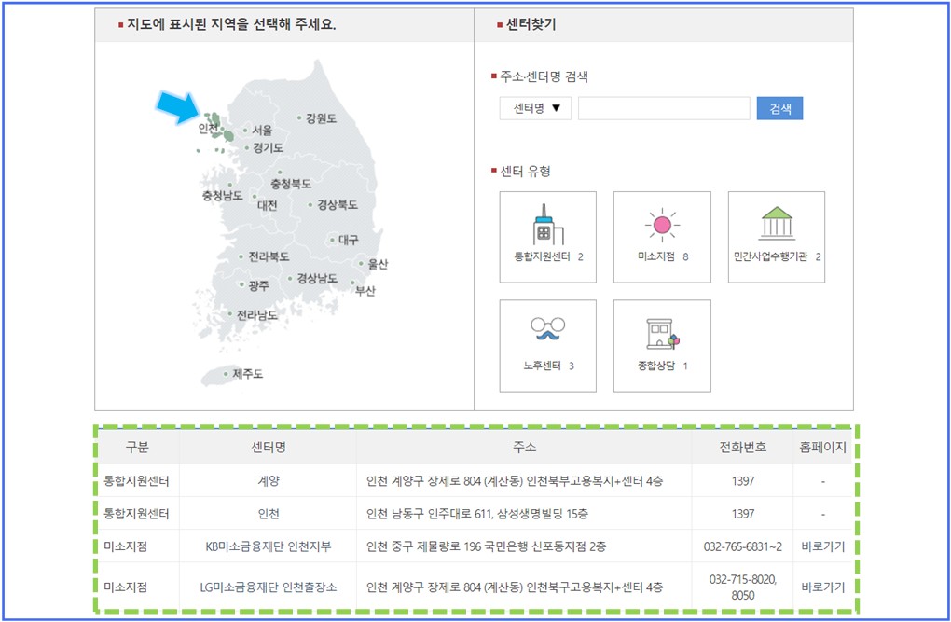Choose the 민간사업수행기관 building icon card

tap(777, 237)
